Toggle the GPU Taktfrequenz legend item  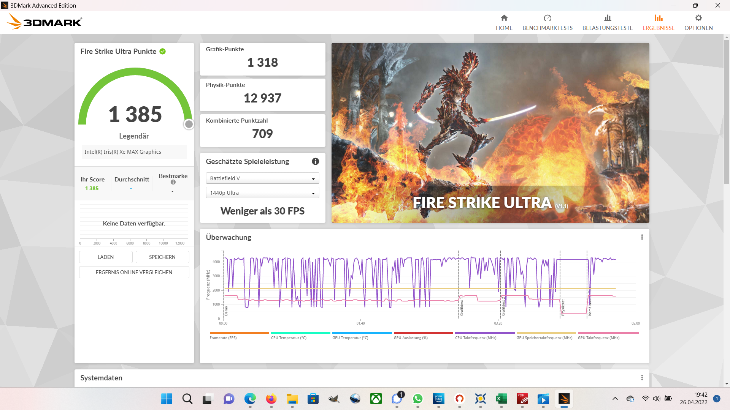click(608, 336)
